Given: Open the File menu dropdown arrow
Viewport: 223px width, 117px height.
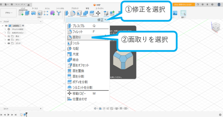Looking at the screenshot, I should [8, 4].
